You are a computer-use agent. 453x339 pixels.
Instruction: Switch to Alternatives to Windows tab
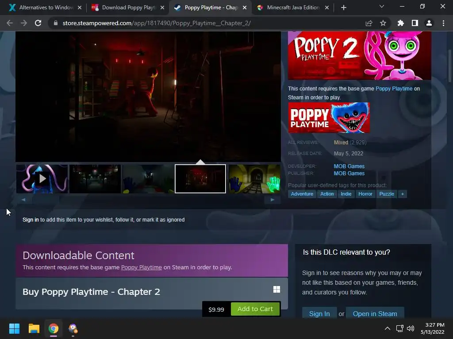pos(46,8)
